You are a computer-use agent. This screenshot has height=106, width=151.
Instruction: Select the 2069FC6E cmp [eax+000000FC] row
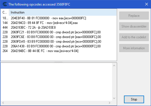coord(59,37)
